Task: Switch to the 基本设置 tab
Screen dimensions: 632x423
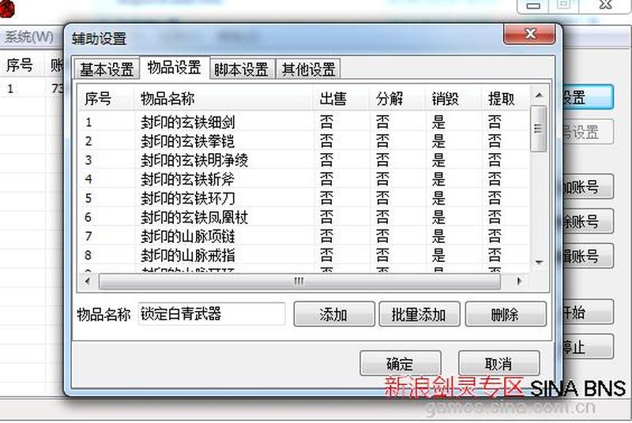Action: coord(107,69)
